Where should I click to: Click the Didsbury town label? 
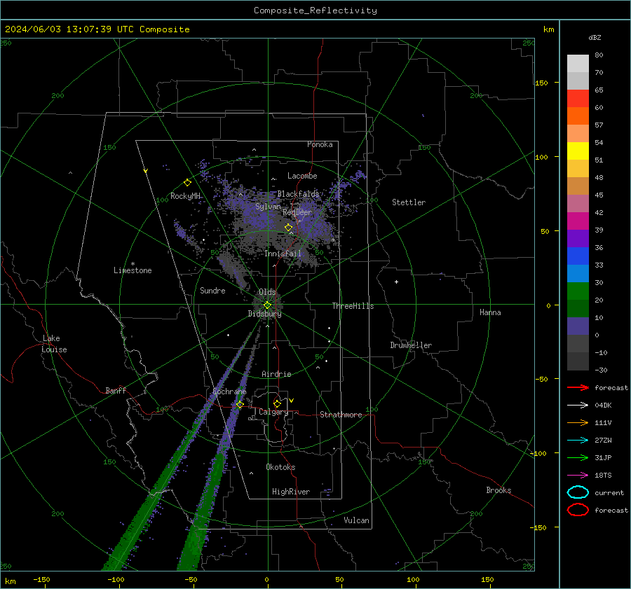pyautogui.click(x=264, y=314)
